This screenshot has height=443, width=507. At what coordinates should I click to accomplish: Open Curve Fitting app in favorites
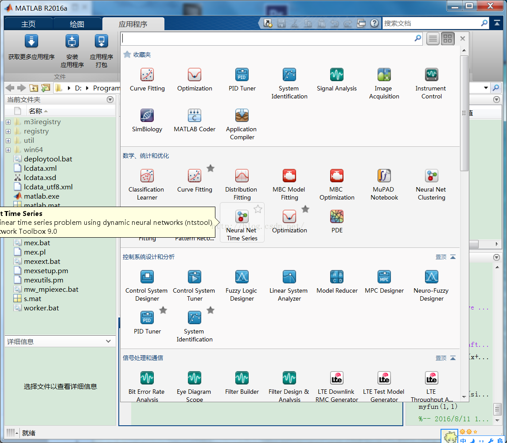[x=147, y=80]
